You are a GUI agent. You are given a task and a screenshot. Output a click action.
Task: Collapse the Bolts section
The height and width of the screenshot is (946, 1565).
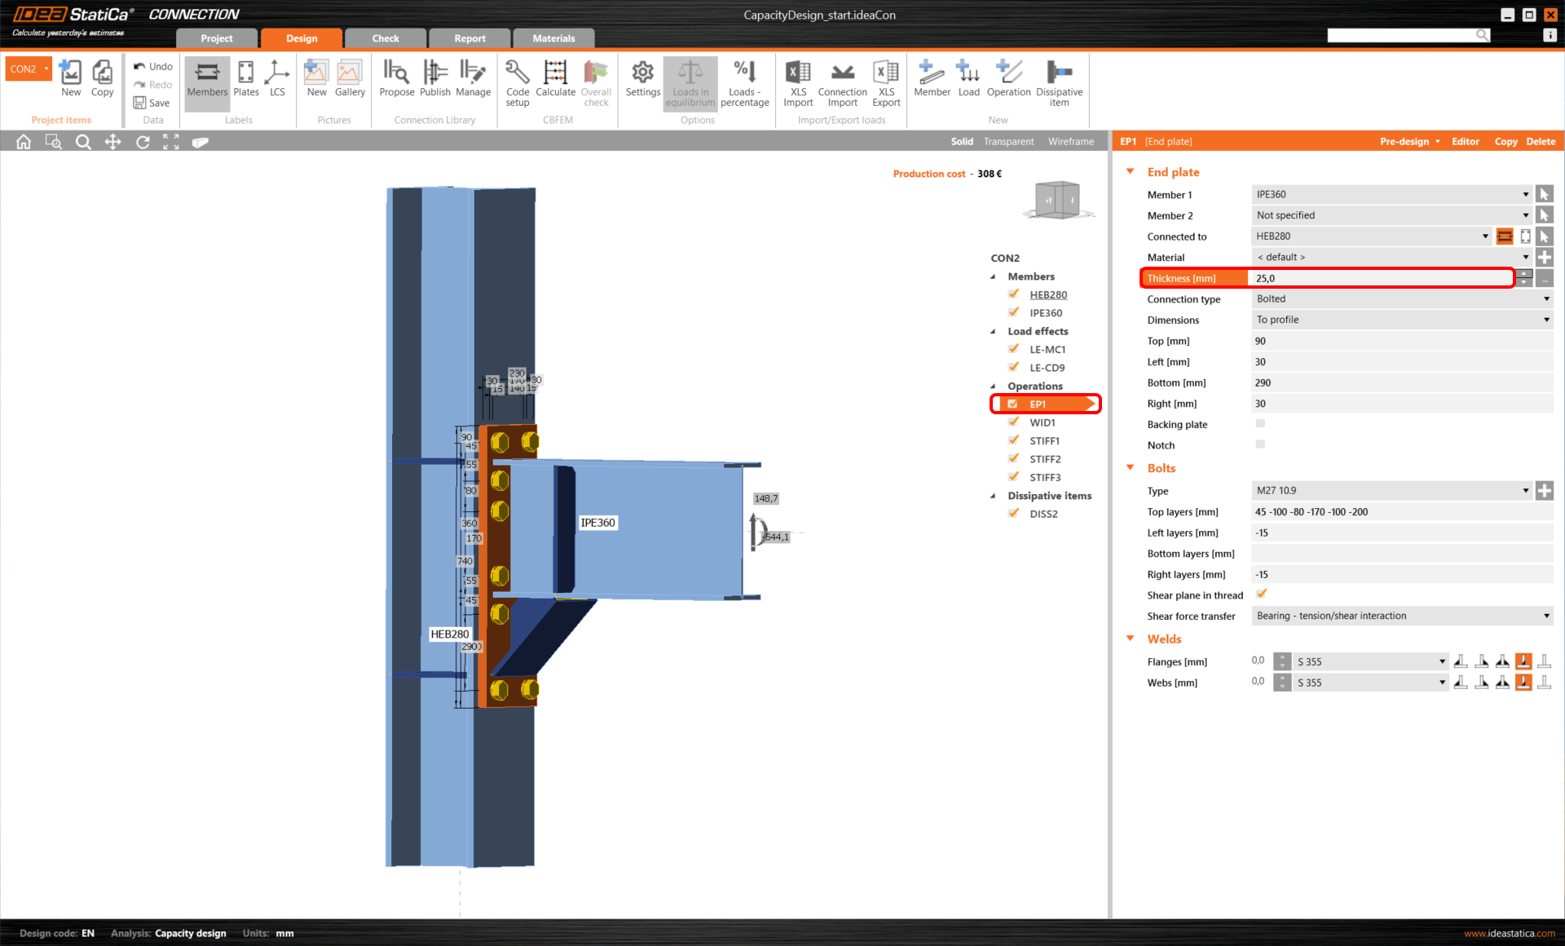pyautogui.click(x=1131, y=467)
